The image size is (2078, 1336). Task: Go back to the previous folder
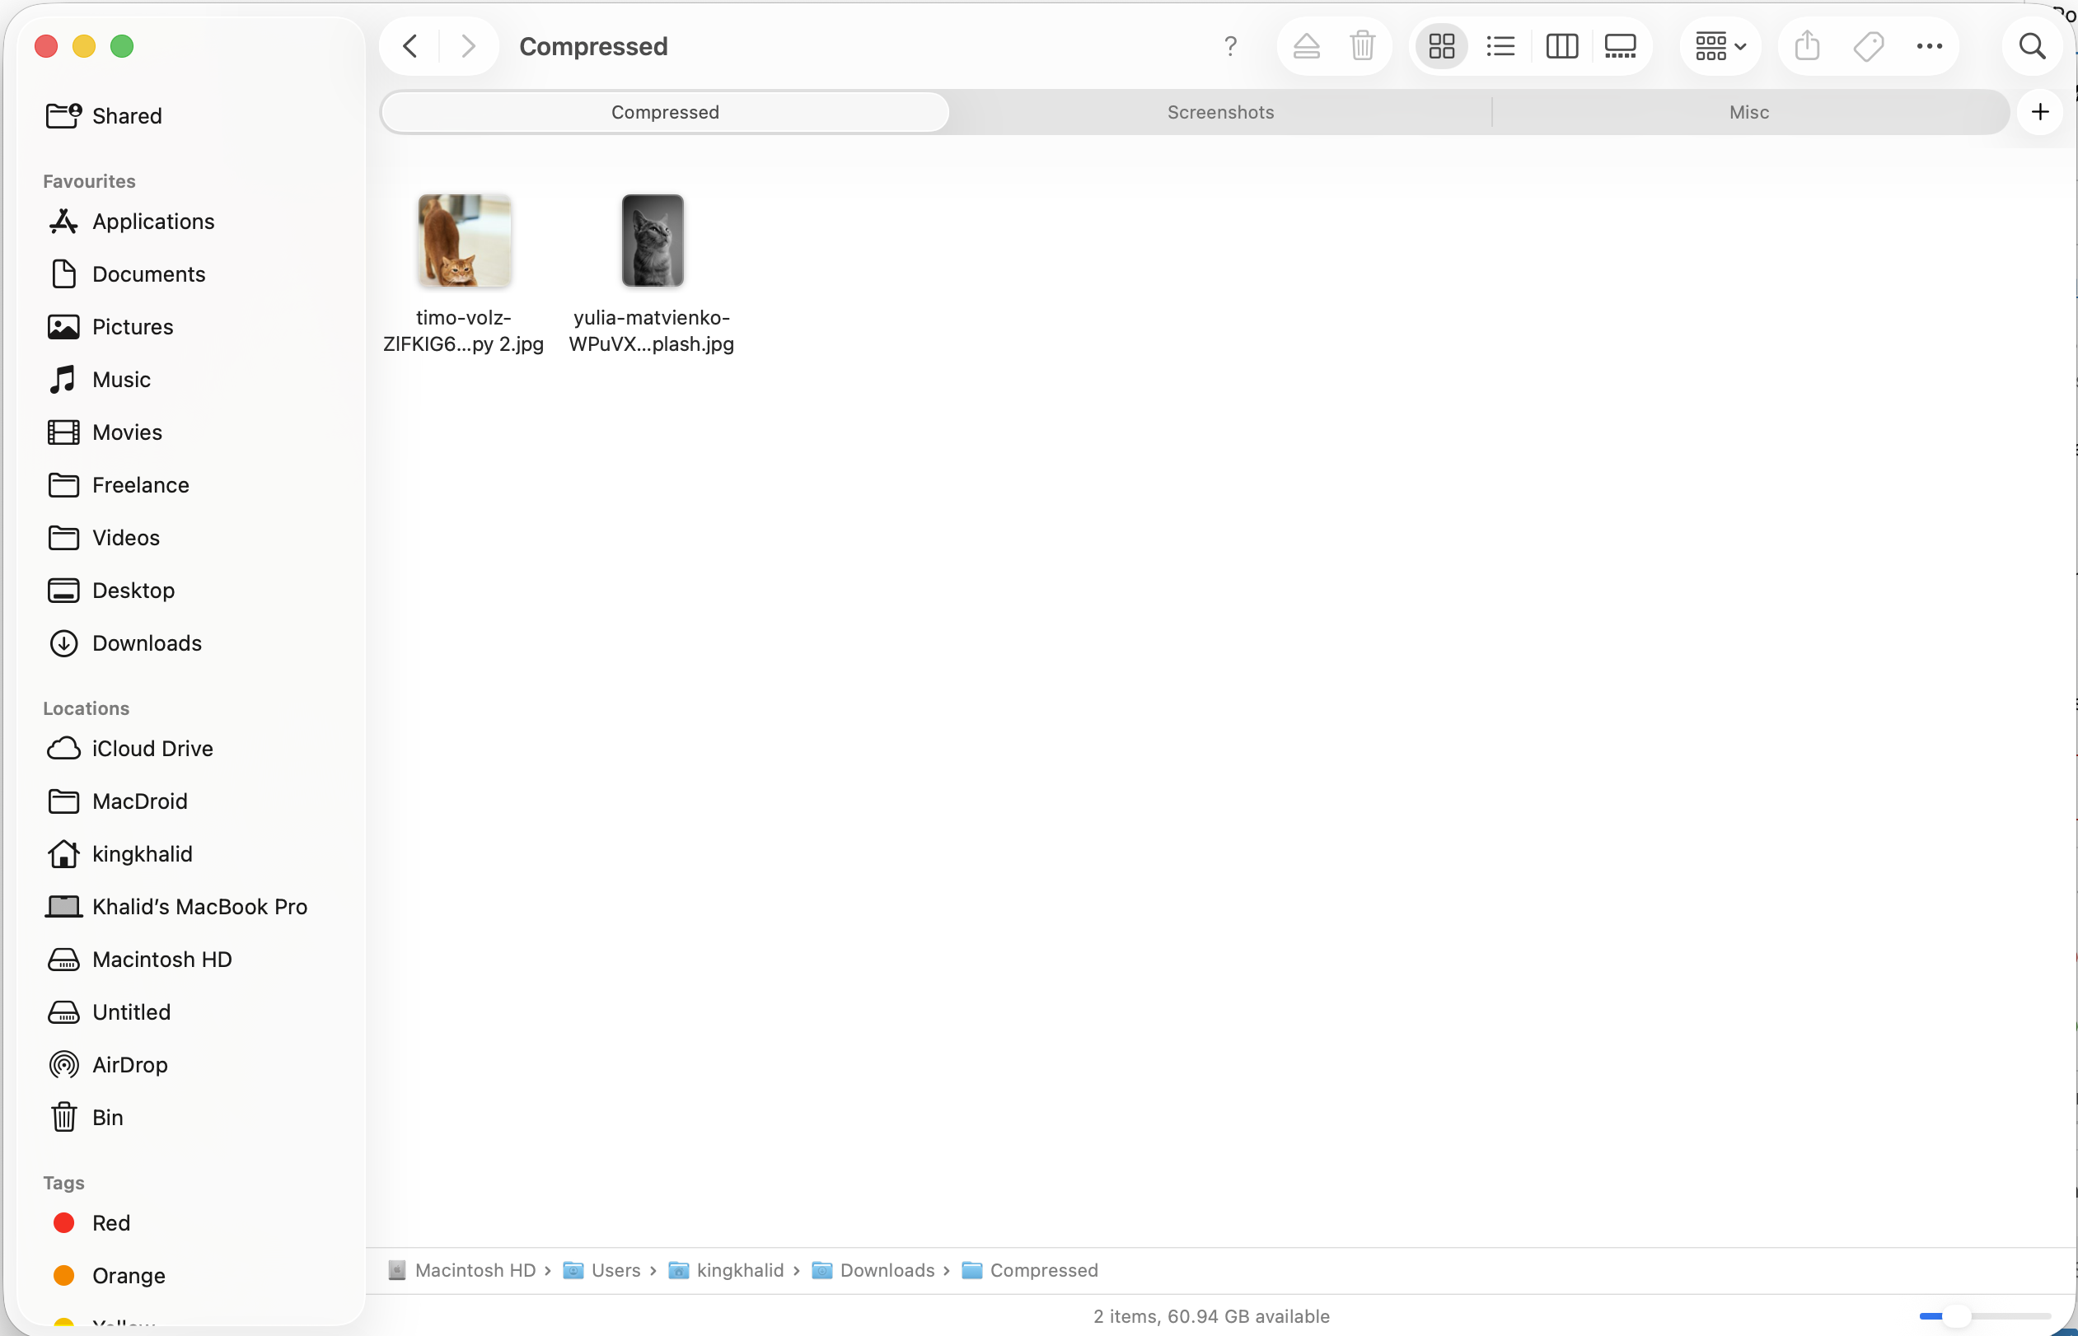pyautogui.click(x=410, y=46)
